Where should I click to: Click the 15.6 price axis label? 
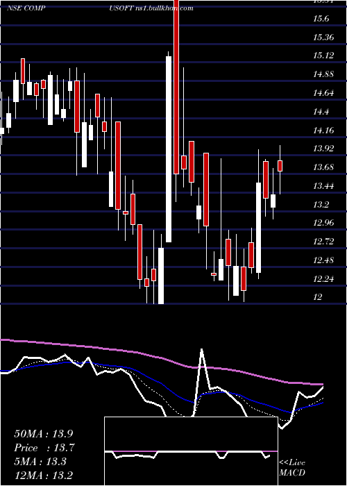[x=321, y=19]
